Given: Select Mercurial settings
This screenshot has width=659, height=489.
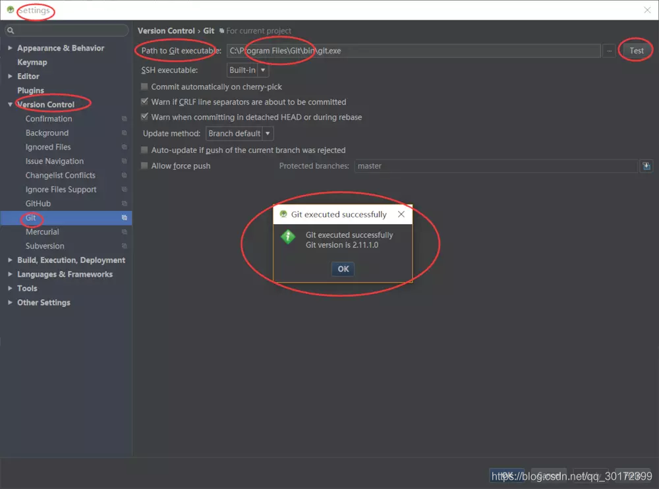Looking at the screenshot, I should click(x=42, y=232).
